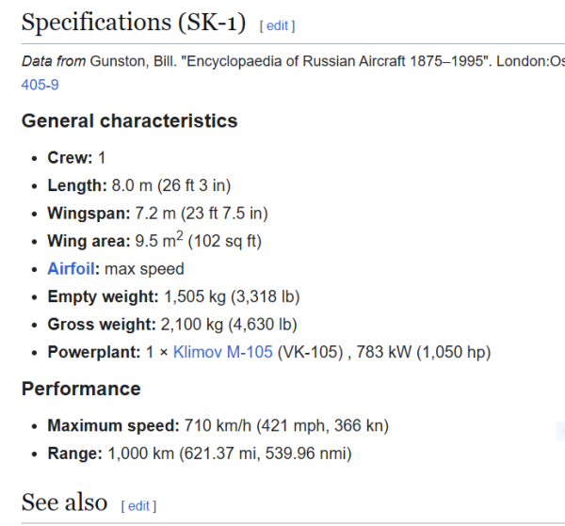Click edit link beside See also heading
This screenshot has width=565, height=526.
coord(138,506)
